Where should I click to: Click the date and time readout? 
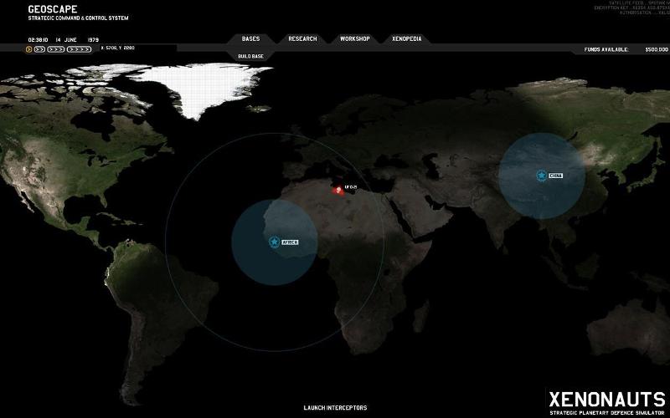click(64, 39)
